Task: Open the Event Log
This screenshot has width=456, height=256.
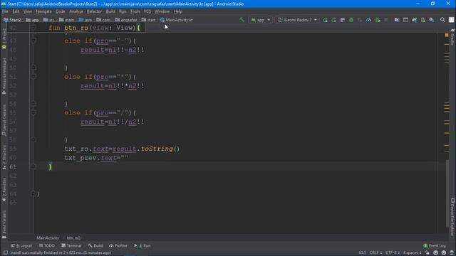Action: click(x=435, y=245)
